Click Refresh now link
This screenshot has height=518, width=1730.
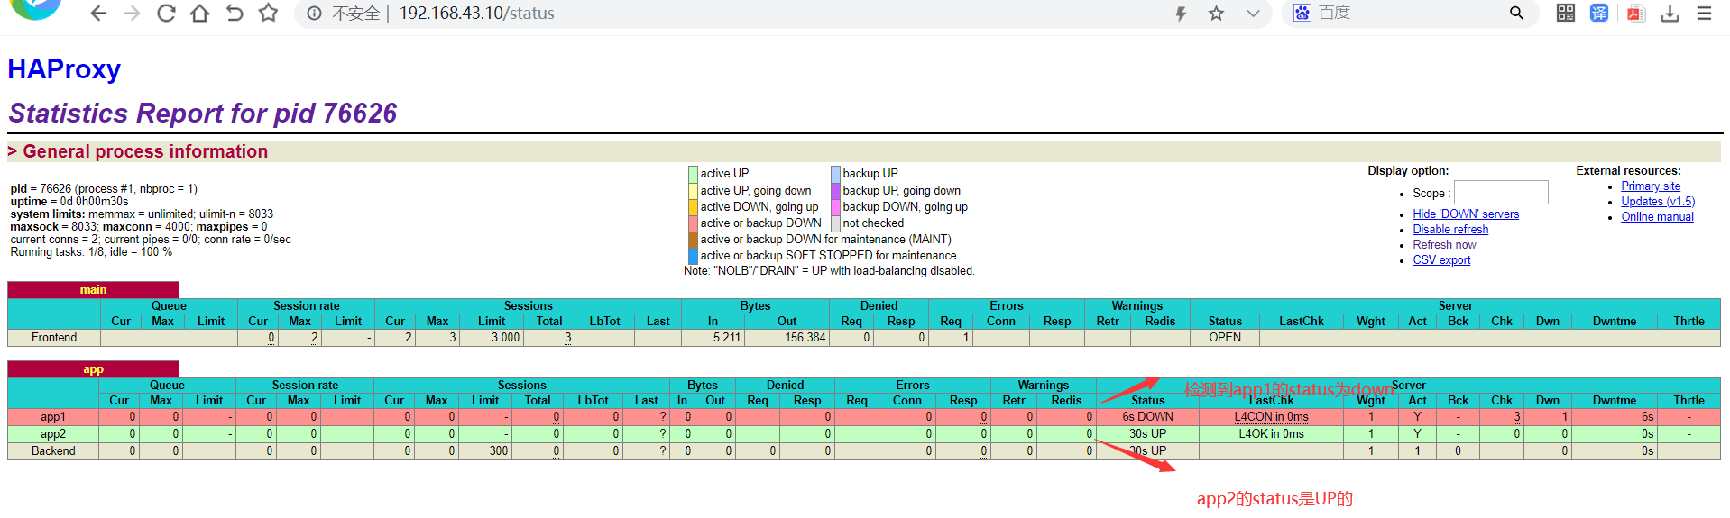[1444, 245]
